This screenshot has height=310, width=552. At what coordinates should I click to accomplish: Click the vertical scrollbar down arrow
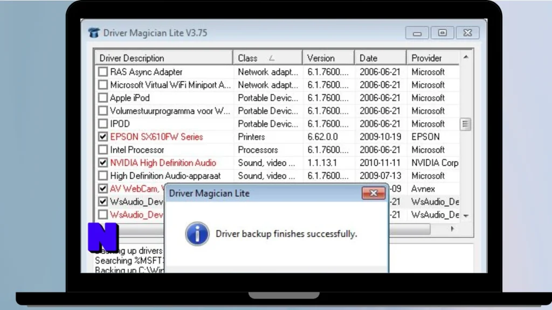466,216
